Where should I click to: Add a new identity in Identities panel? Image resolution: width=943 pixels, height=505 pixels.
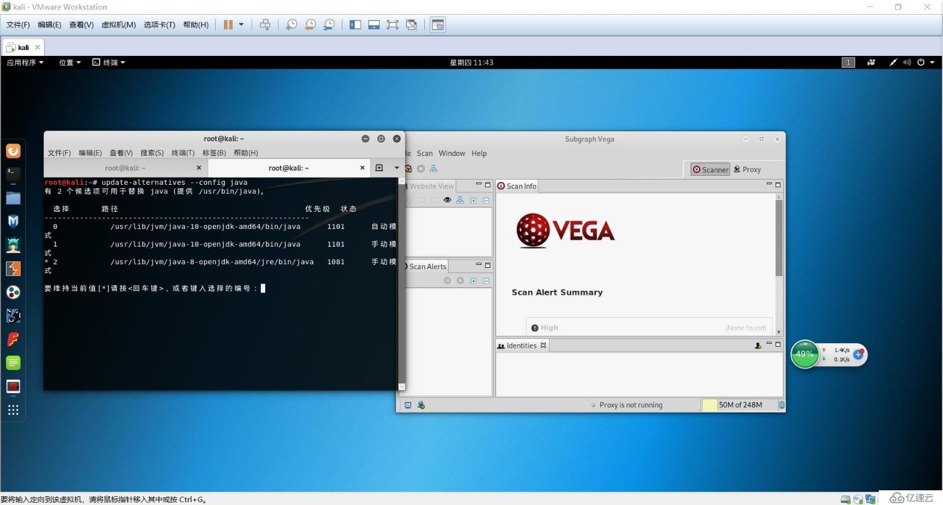coord(758,345)
